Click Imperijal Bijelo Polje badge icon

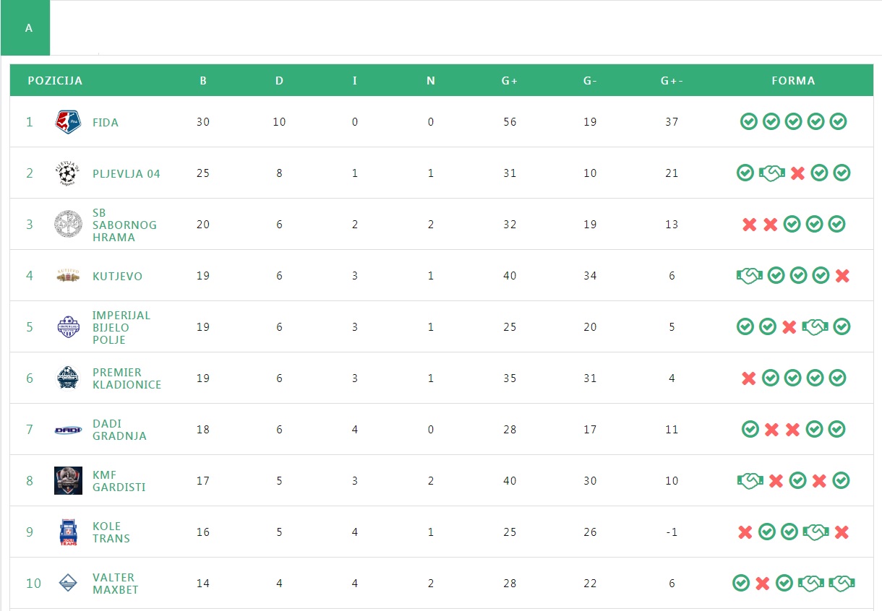[x=68, y=327]
